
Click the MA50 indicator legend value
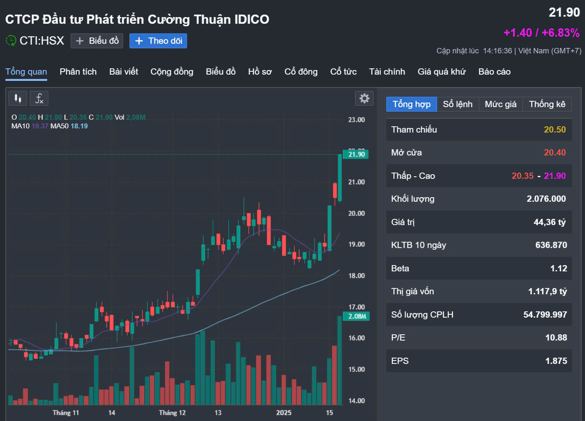click(79, 126)
